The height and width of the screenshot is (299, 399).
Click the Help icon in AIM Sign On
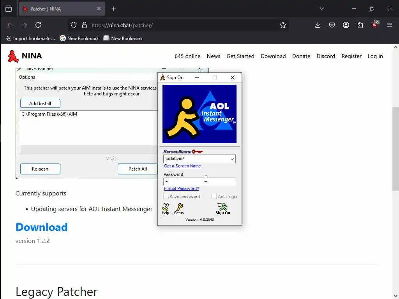point(165,209)
